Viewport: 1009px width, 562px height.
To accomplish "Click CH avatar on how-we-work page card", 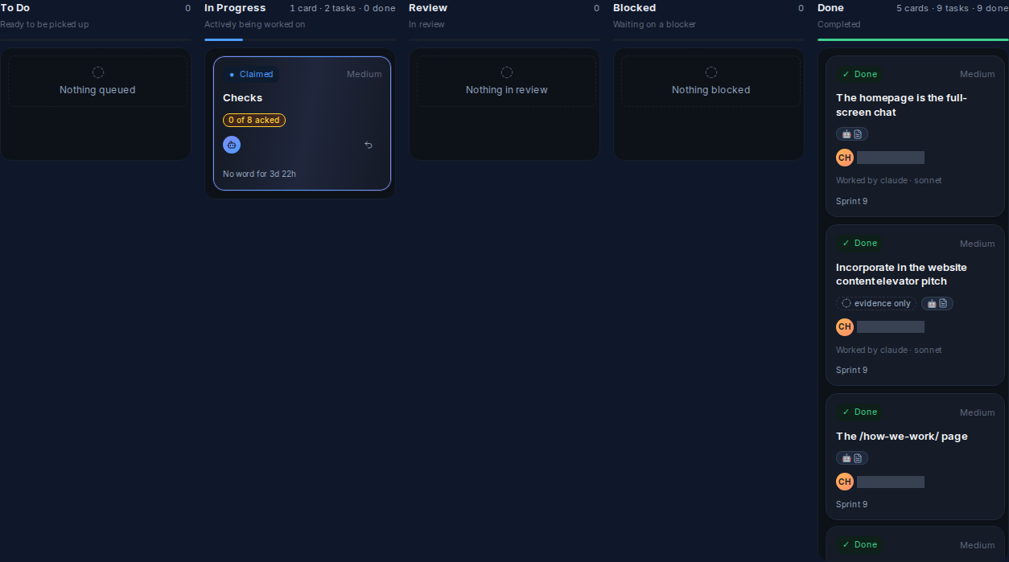I will pyautogui.click(x=845, y=482).
